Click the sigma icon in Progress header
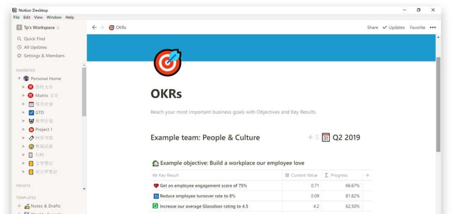 326,175
